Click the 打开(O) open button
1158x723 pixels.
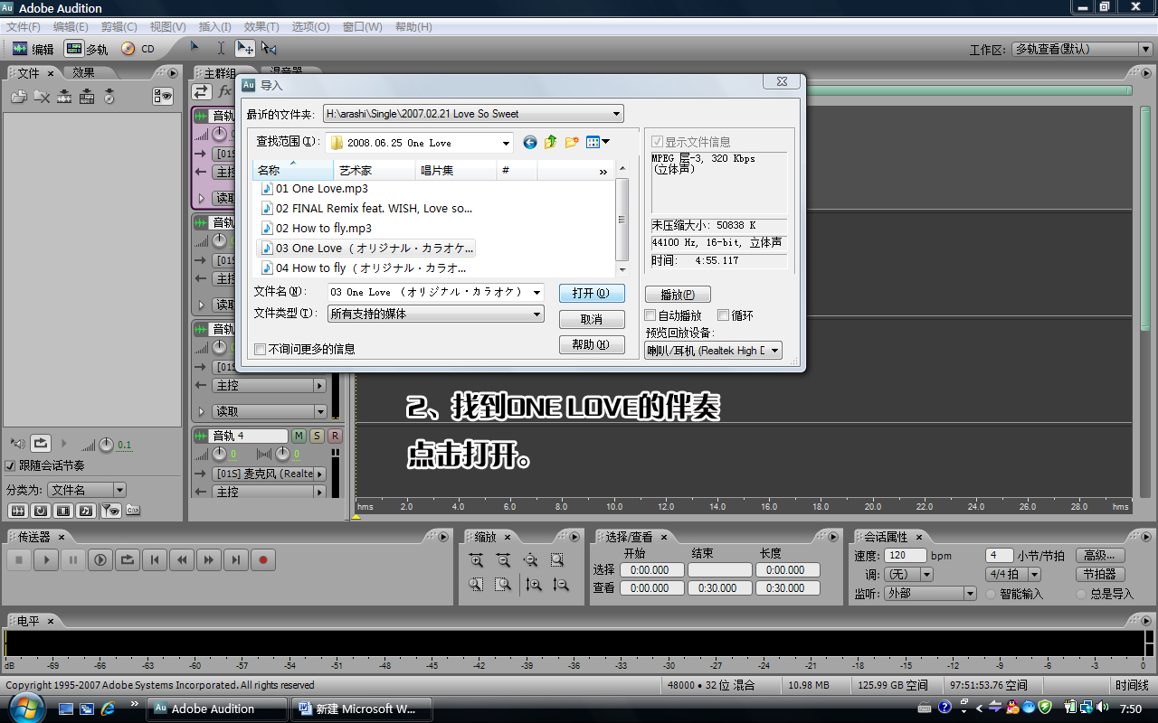click(592, 294)
